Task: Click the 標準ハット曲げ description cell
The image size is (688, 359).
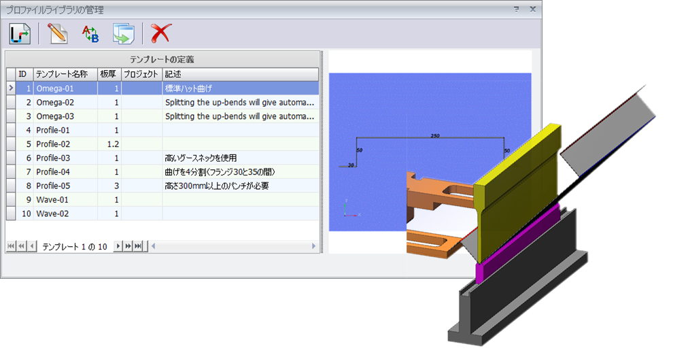Action: click(x=241, y=88)
